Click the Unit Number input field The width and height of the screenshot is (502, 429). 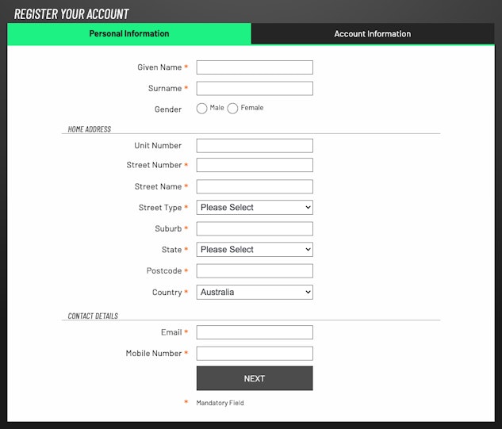click(255, 146)
